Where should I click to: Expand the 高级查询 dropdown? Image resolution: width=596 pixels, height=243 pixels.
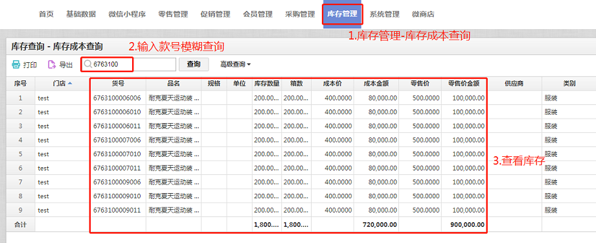(x=235, y=65)
